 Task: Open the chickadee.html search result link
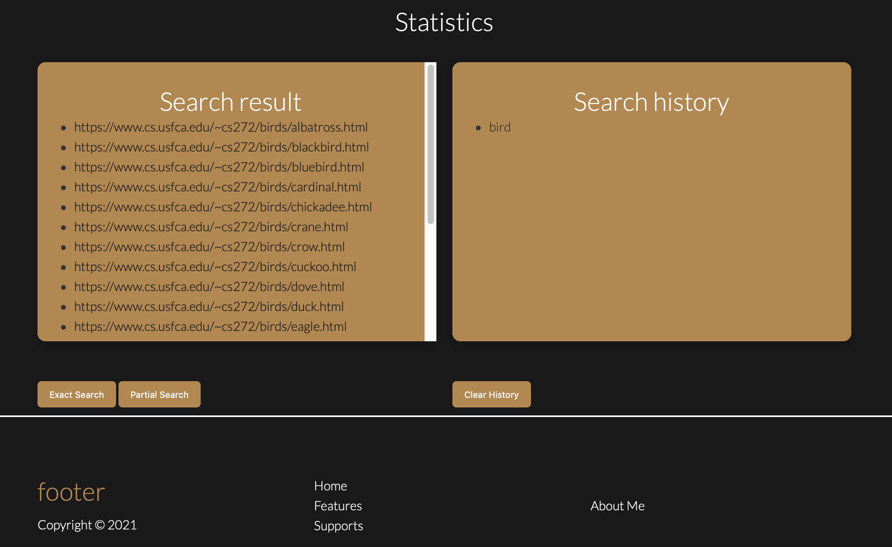coord(223,207)
